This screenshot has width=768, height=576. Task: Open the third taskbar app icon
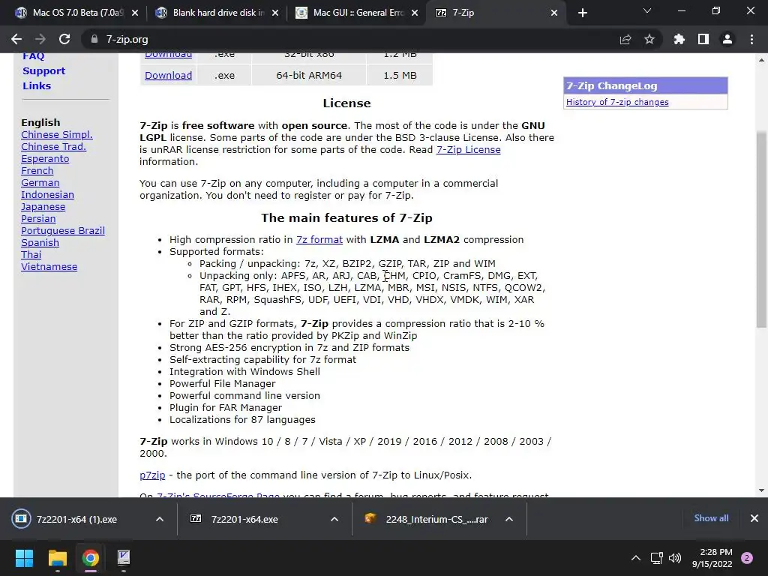click(124, 558)
